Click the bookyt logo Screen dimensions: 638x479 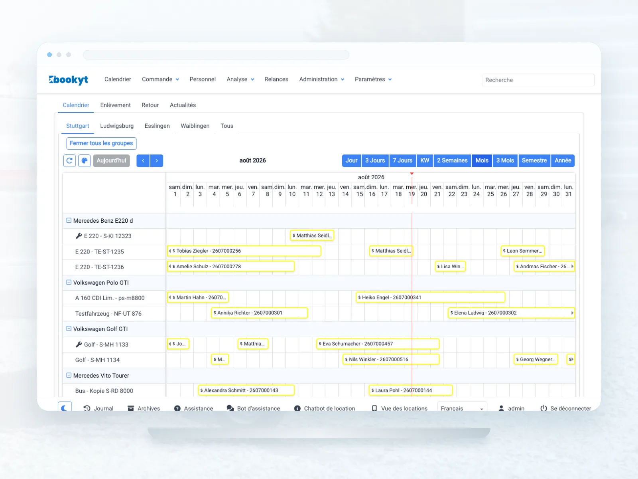[x=69, y=80]
